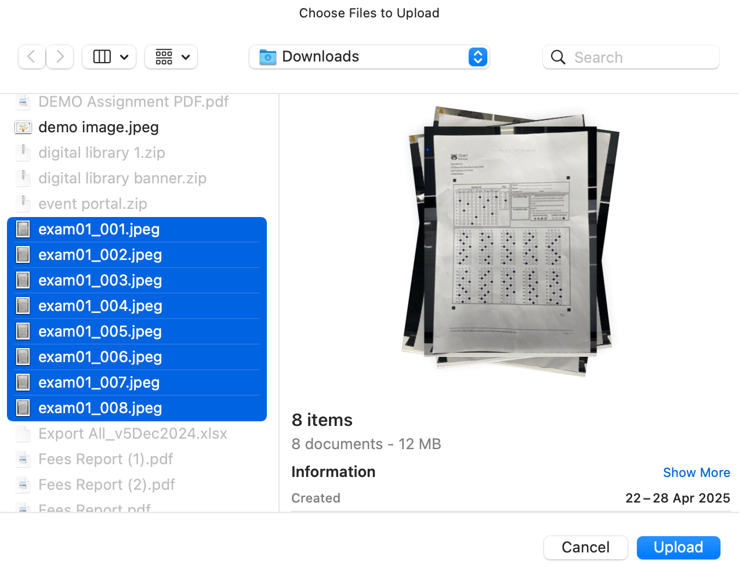This screenshot has height=571, width=739.
Task: Open the Downloads location dropdown
Action: (x=477, y=57)
